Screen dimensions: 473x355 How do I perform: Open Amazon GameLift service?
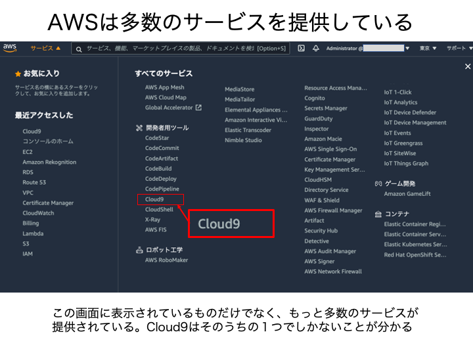[x=407, y=194]
